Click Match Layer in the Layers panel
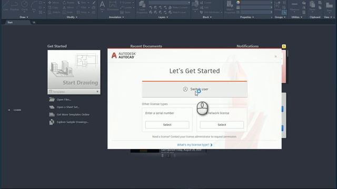The width and height of the screenshot is (337, 189). (177, 13)
